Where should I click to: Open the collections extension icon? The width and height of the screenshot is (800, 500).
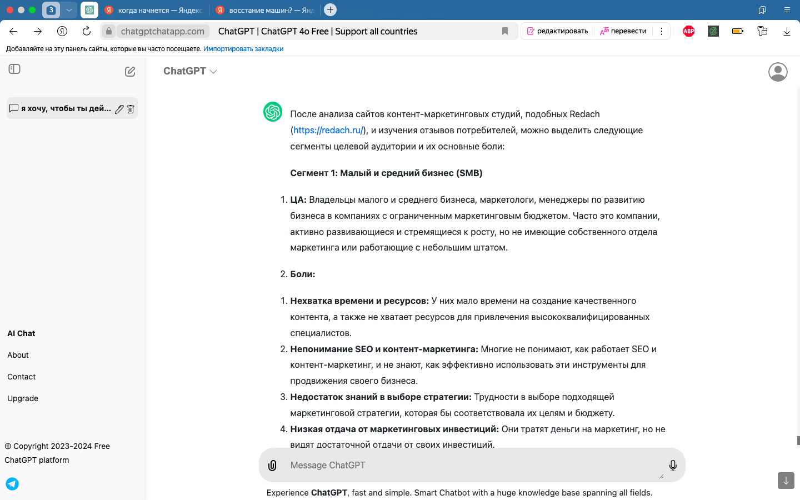pyautogui.click(x=762, y=31)
